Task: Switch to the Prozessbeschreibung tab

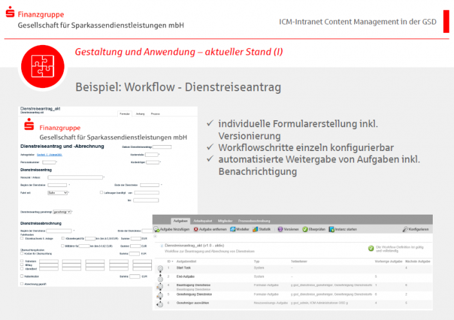Action: (254, 221)
